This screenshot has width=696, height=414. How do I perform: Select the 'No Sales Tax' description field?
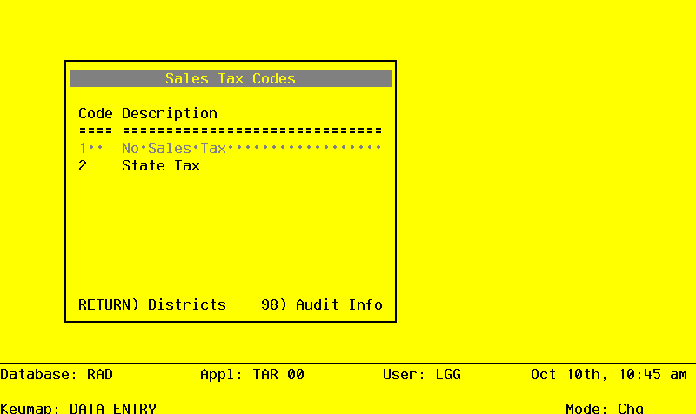coord(251,148)
